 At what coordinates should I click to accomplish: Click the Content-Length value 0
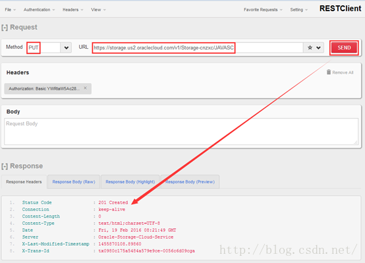99,216
